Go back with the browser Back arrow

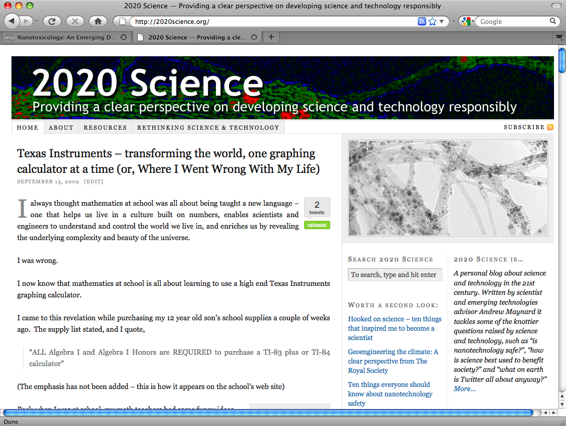(x=11, y=21)
